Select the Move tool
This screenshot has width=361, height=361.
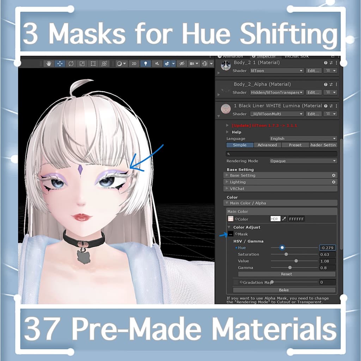pos(60,64)
